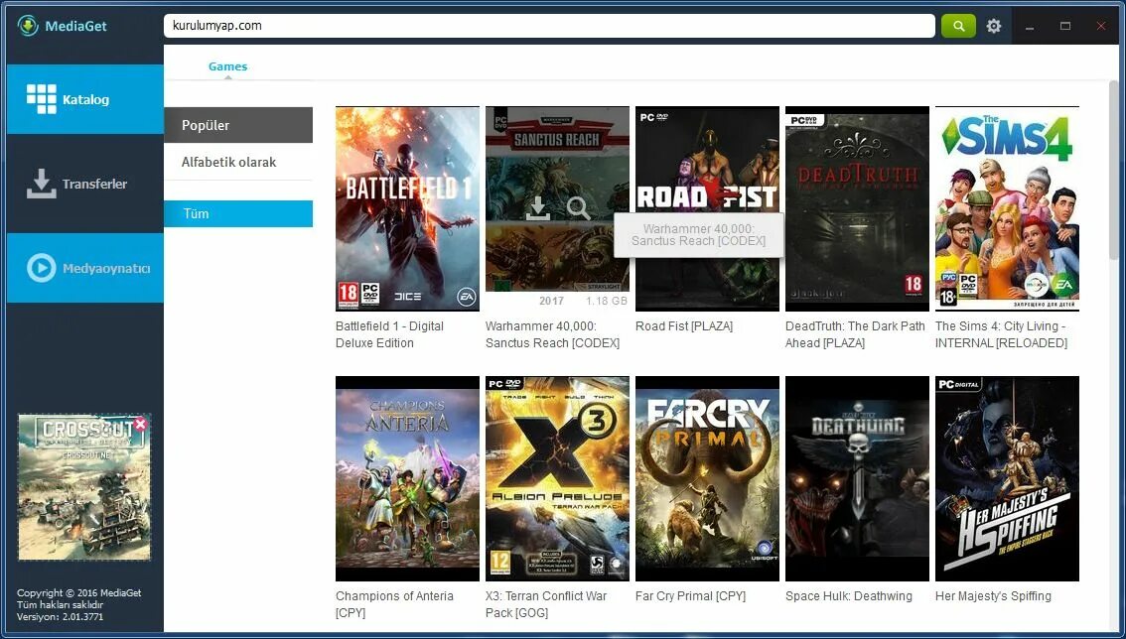Screen dimensions: 1126x639
Task: Open the Battlefield 1 cover thumbnail
Action: coord(407,209)
